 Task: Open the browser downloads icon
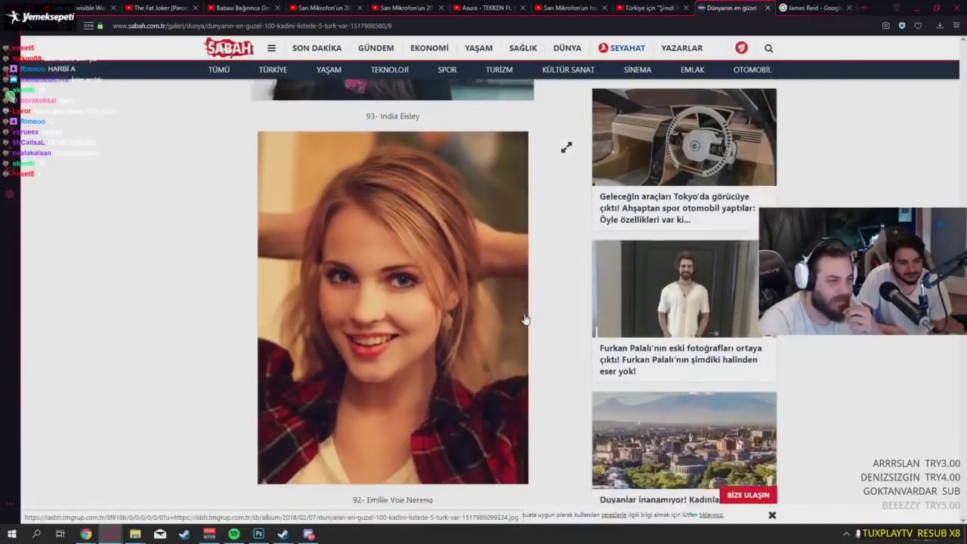click(x=940, y=26)
